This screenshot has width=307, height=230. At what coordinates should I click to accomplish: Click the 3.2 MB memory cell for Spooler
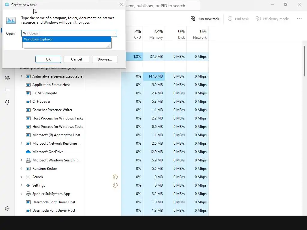[154, 194]
